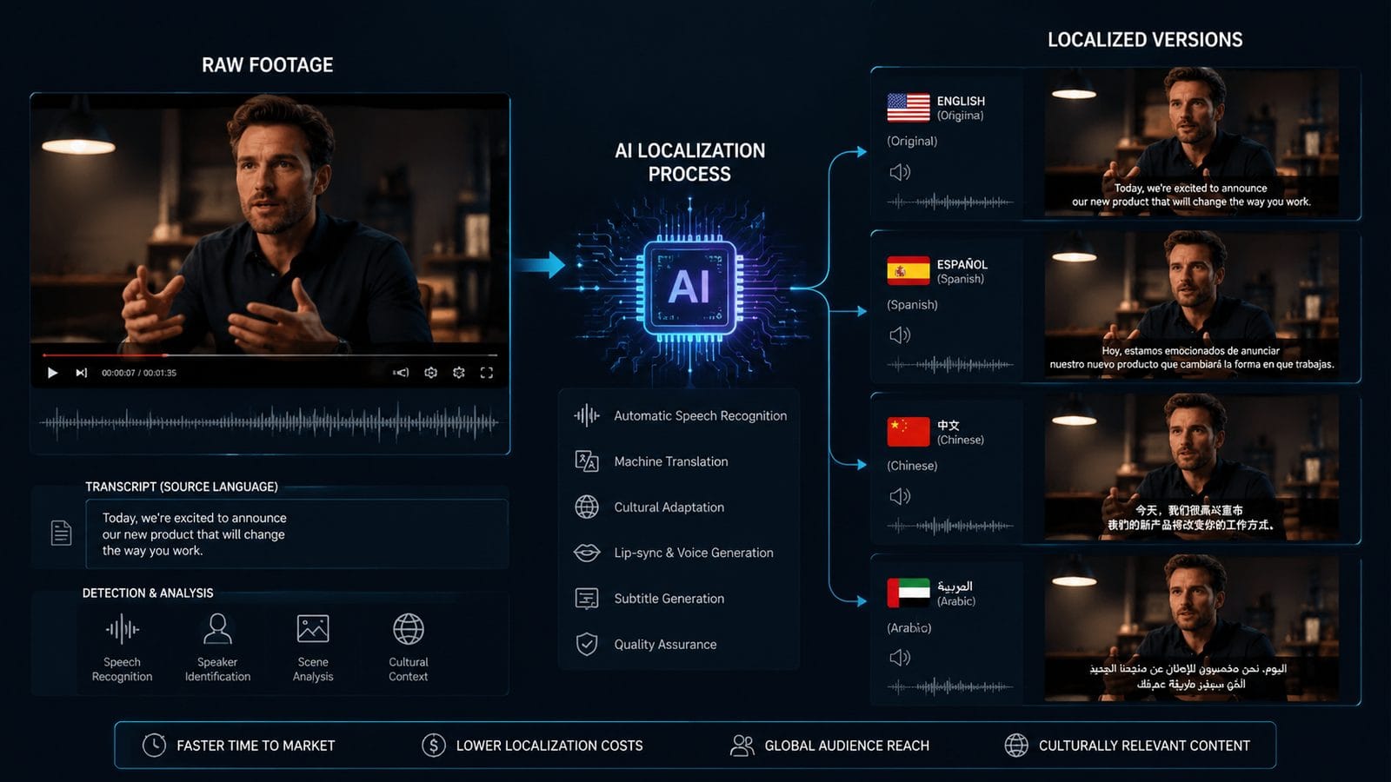Click the raw footage audio waveform
The height and width of the screenshot is (782, 1391).
point(270,423)
